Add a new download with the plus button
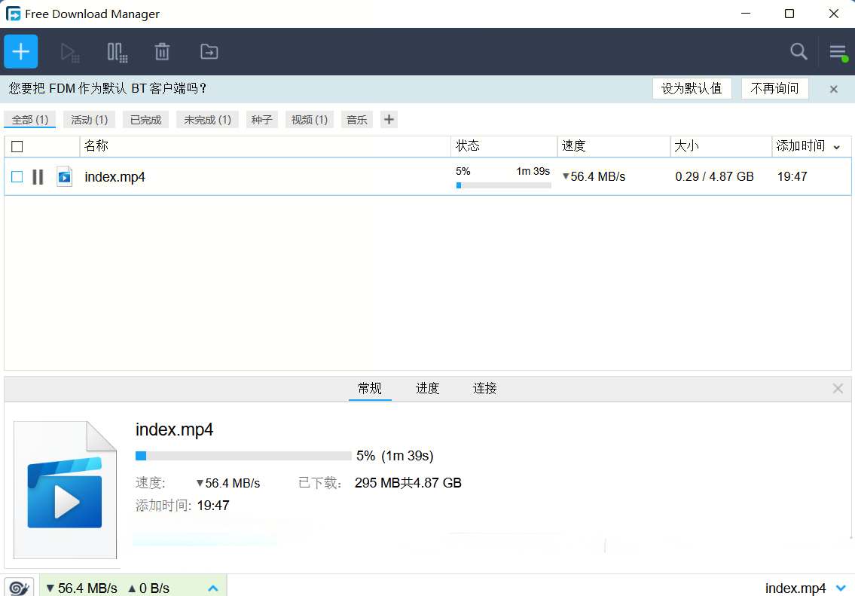Viewport: 855px width, 596px height. tap(21, 52)
